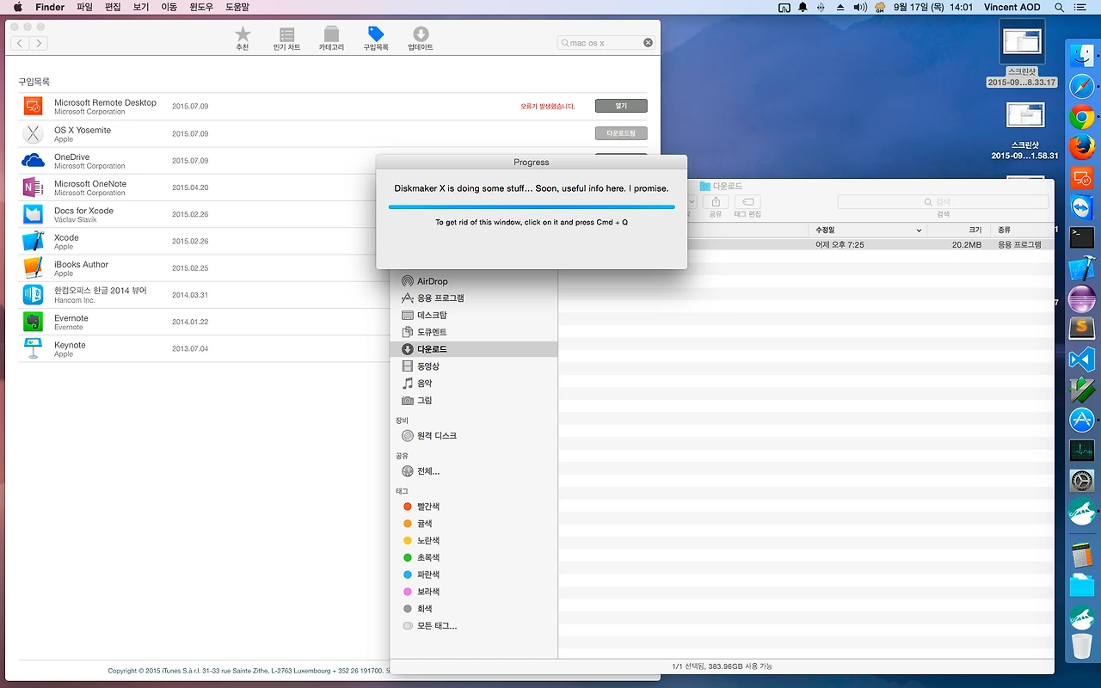The width and height of the screenshot is (1101, 688).
Task: Open 모든 태그... in Finder sidebar
Action: point(473,626)
